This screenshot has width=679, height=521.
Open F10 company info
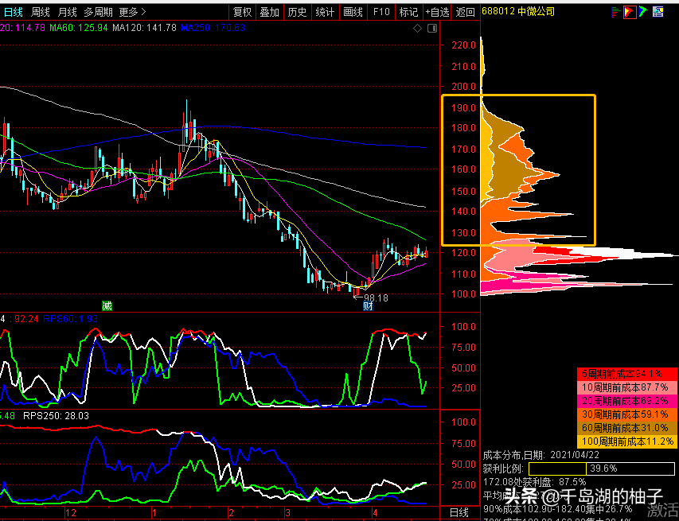tap(381, 12)
